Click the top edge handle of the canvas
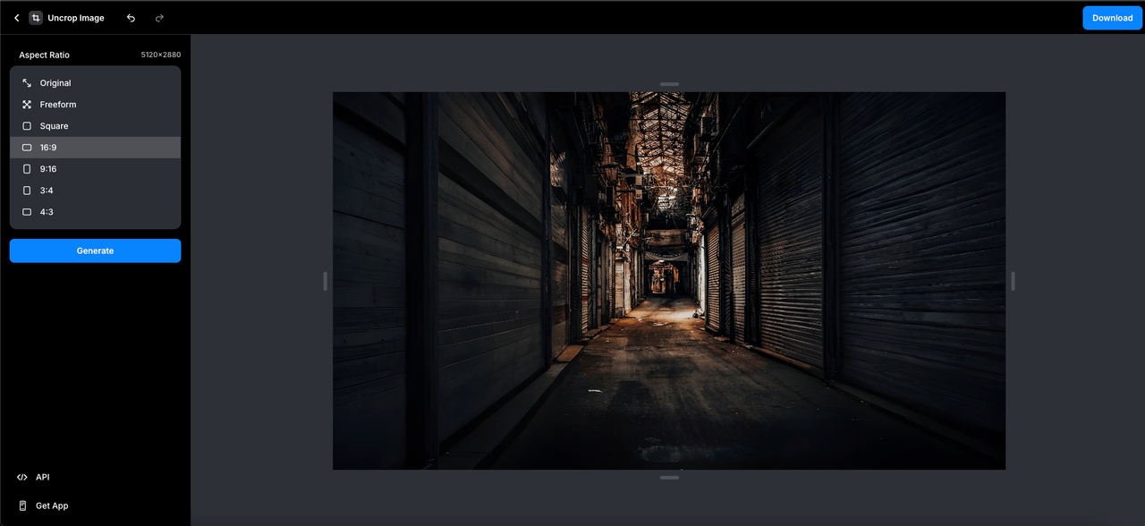The width and height of the screenshot is (1145, 526). click(669, 84)
